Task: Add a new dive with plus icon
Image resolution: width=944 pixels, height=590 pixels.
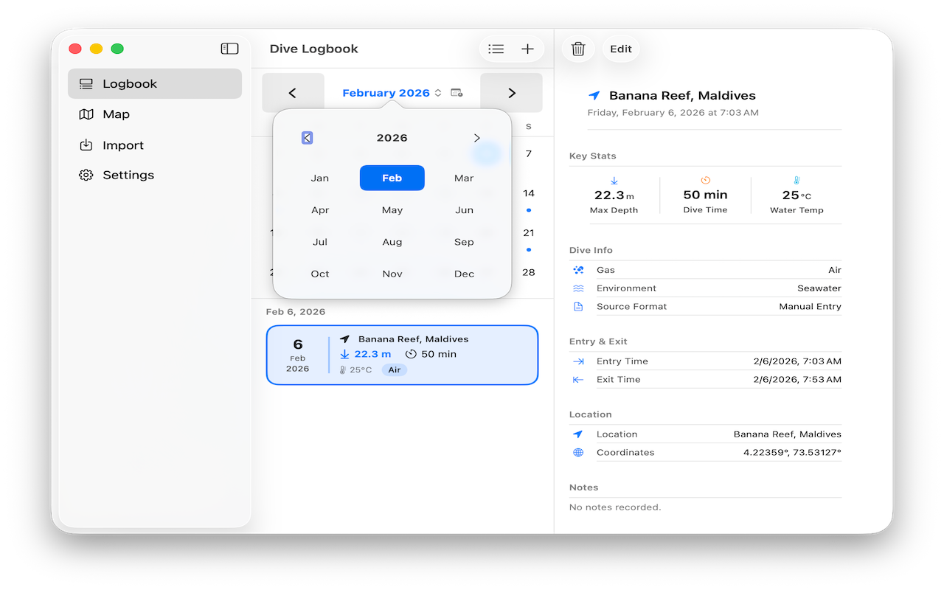Action: [527, 49]
